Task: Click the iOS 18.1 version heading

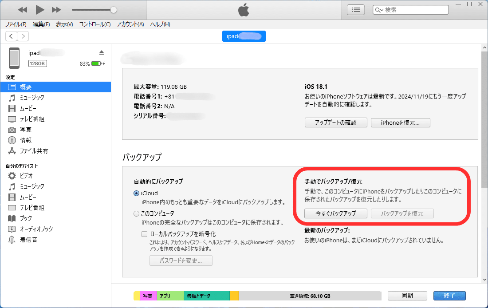Action: (x=316, y=87)
